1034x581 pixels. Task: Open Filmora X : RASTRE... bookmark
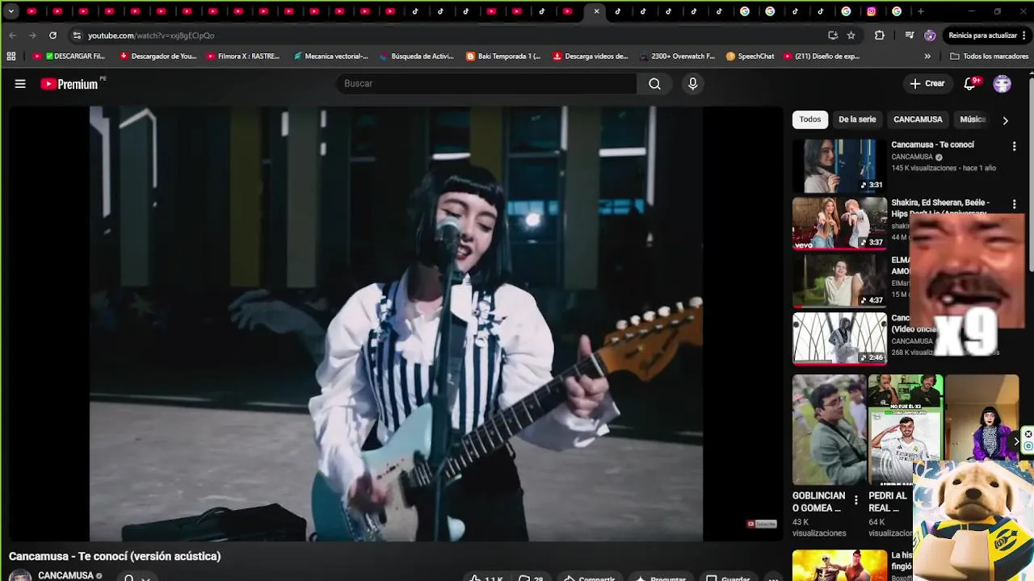coord(242,56)
